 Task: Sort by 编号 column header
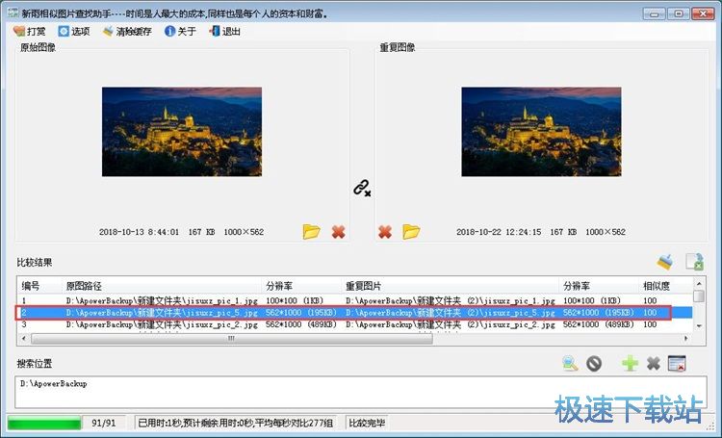[39, 286]
